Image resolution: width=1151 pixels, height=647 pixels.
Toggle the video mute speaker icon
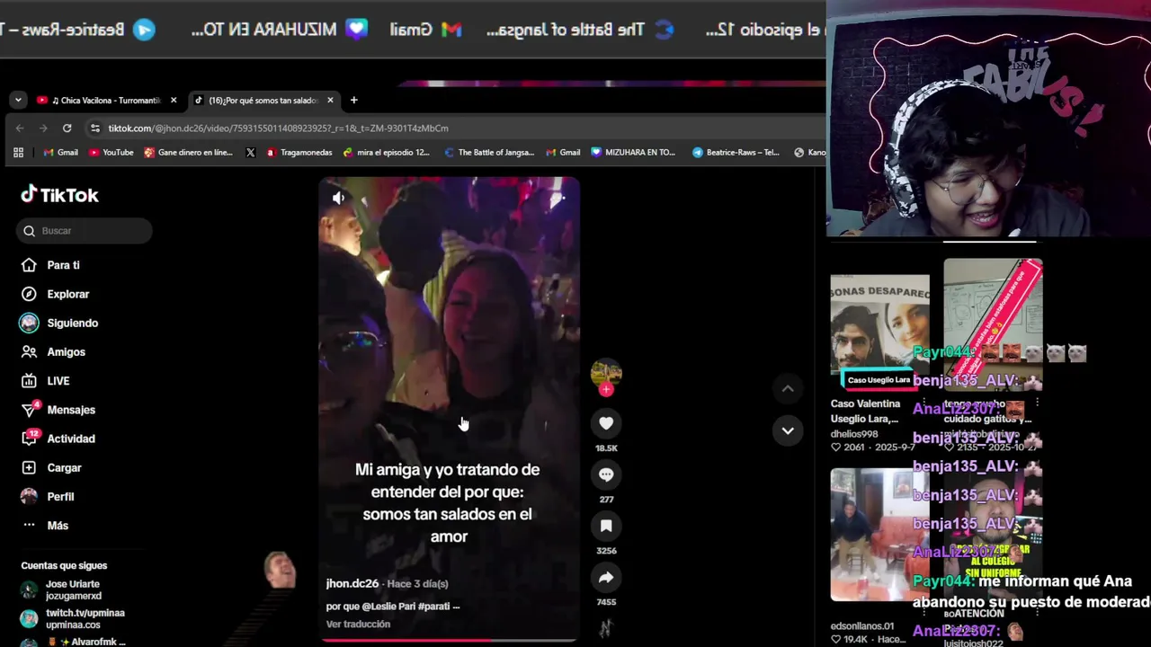338,198
